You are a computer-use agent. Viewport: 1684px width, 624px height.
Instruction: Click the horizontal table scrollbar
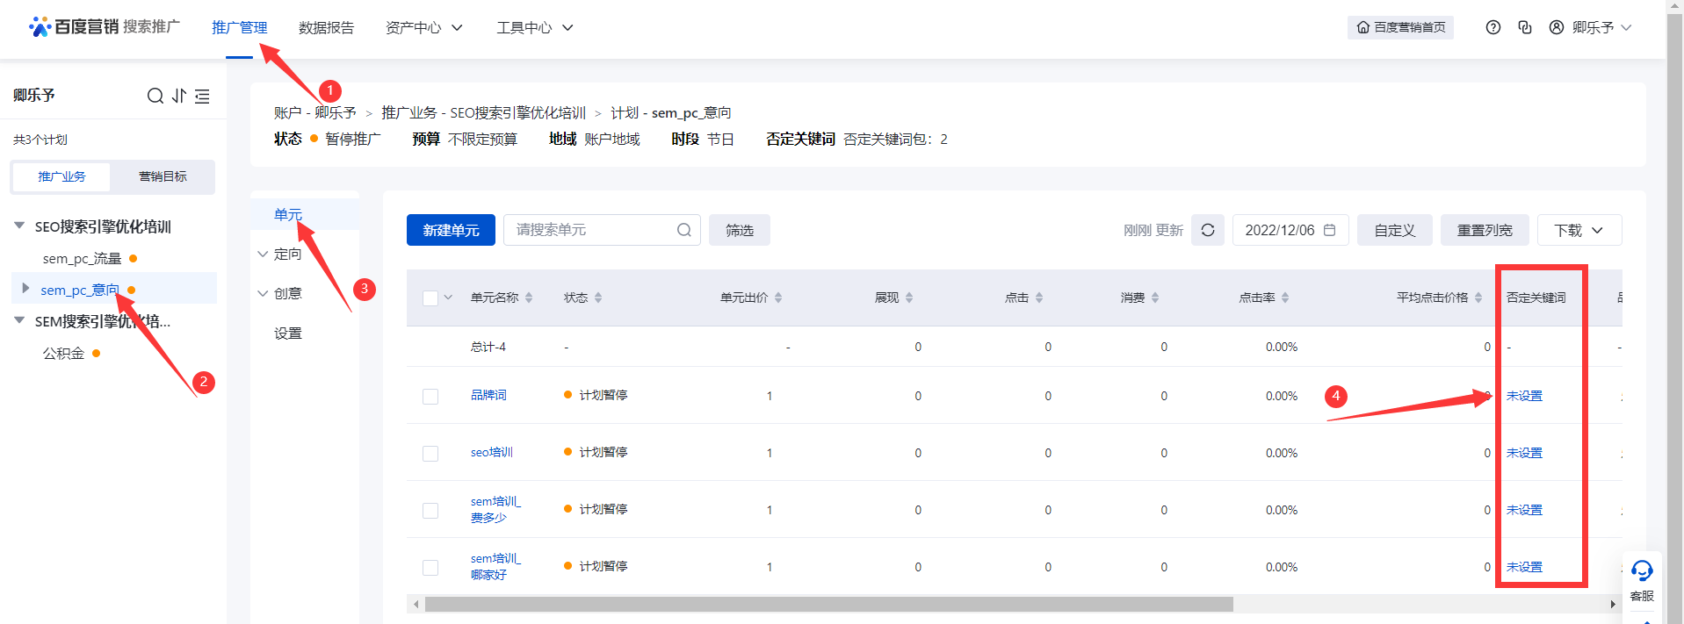pos(828,605)
